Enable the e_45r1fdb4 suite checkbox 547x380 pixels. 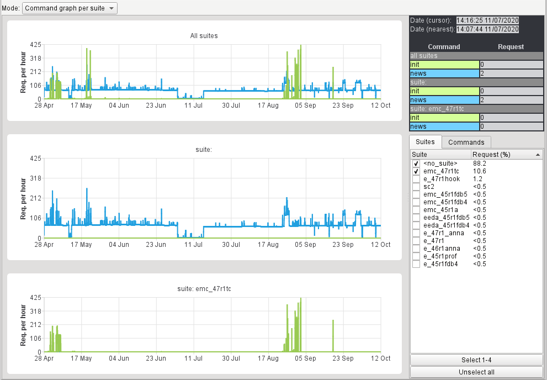pyautogui.click(x=416, y=265)
